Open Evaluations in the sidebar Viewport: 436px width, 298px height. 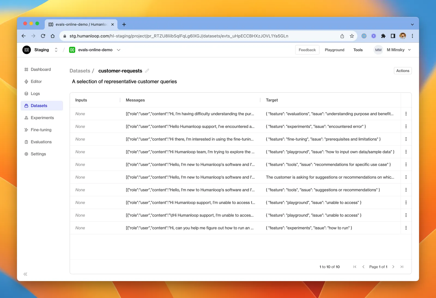coord(42,142)
